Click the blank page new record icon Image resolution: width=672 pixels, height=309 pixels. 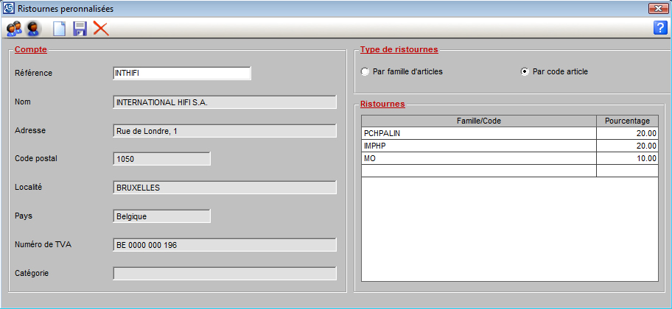click(59, 29)
